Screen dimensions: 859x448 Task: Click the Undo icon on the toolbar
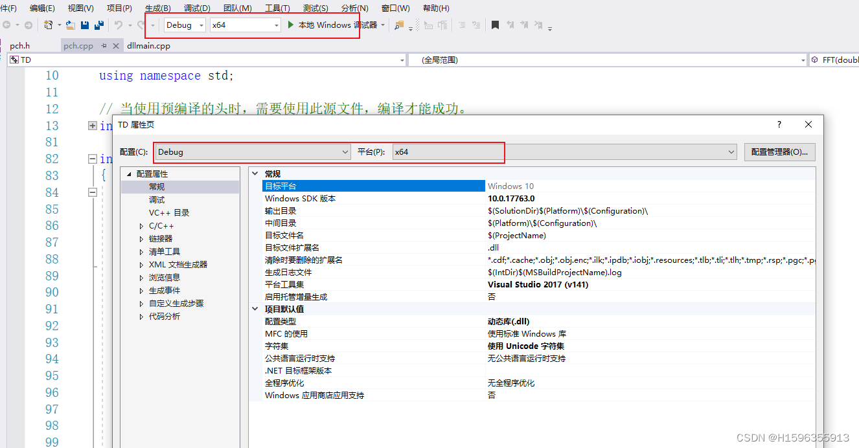click(x=119, y=25)
